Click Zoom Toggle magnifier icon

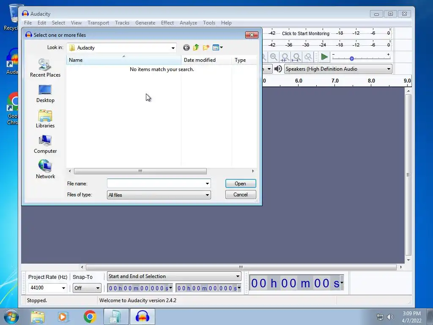click(x=308, y=57)
